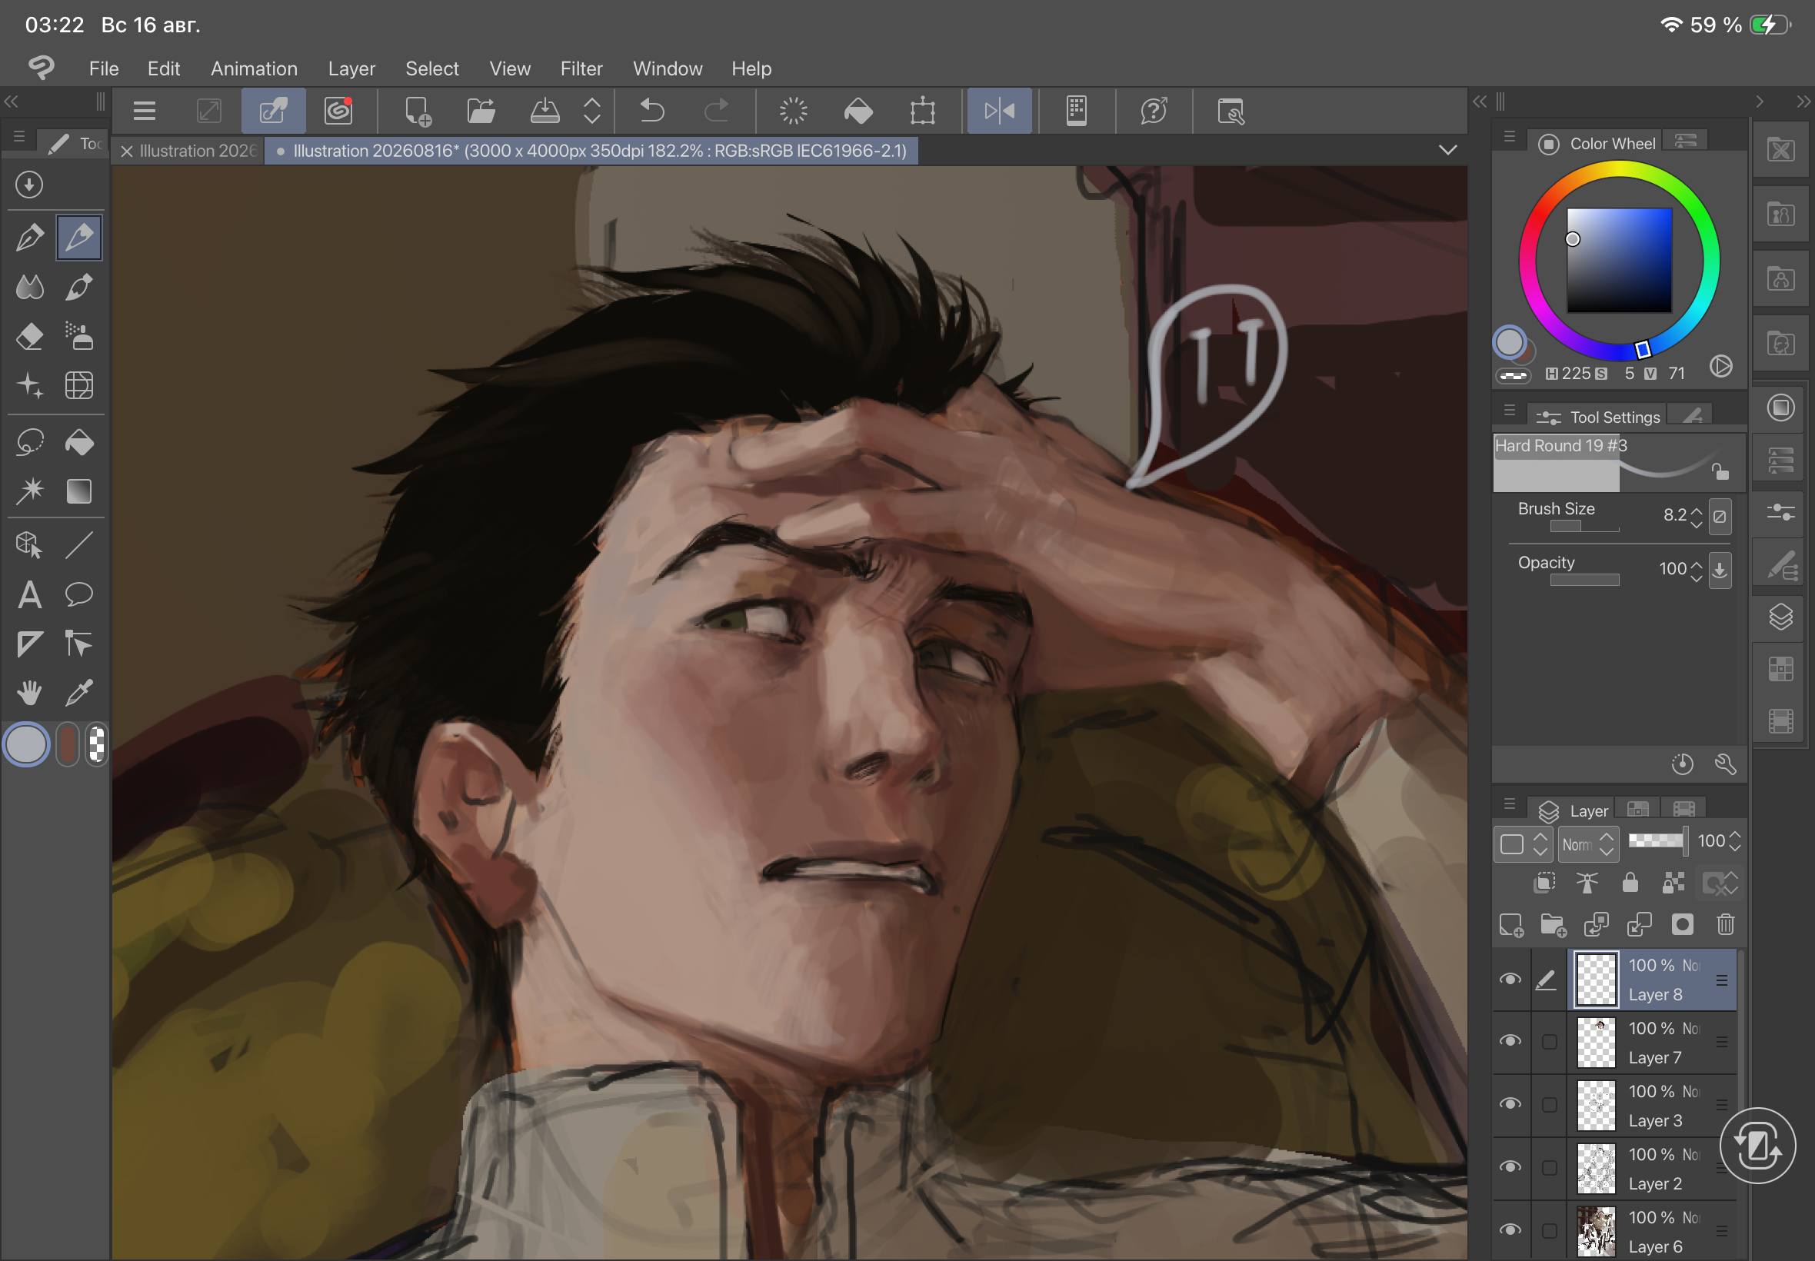Create a new layer folder
Screen dimensions: 1815x1261
point(1554,924)
